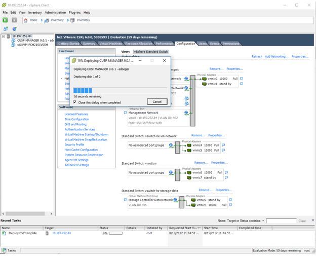Click the deployment progress bar in dialog
This screenshot has height=256, width=316.
click(120, 90)
